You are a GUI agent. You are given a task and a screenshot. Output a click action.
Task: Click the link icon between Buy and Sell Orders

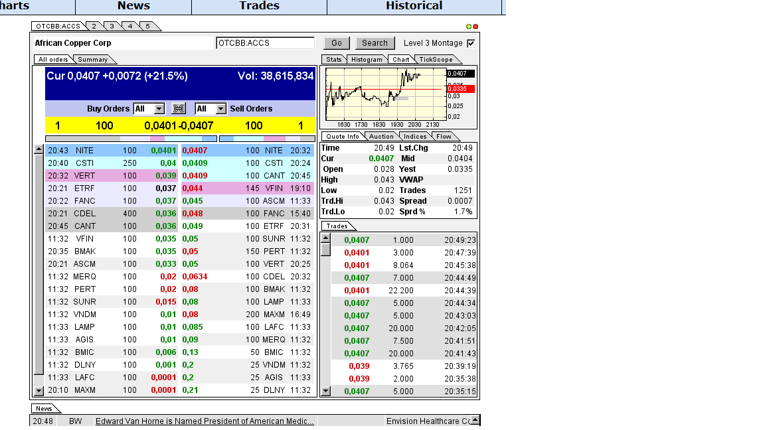click(x=179, y=109)
